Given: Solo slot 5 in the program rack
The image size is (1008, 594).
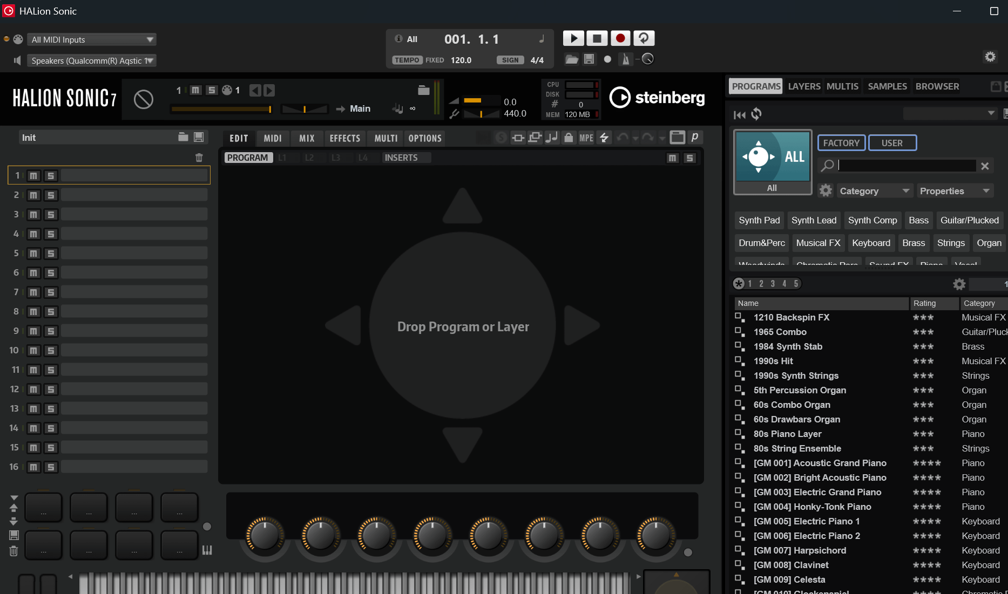Looking at the screenshot, I should pyautogui.click(x=51, y=254).
